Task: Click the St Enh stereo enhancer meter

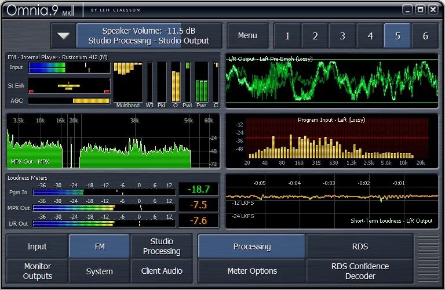Action: 69,86
